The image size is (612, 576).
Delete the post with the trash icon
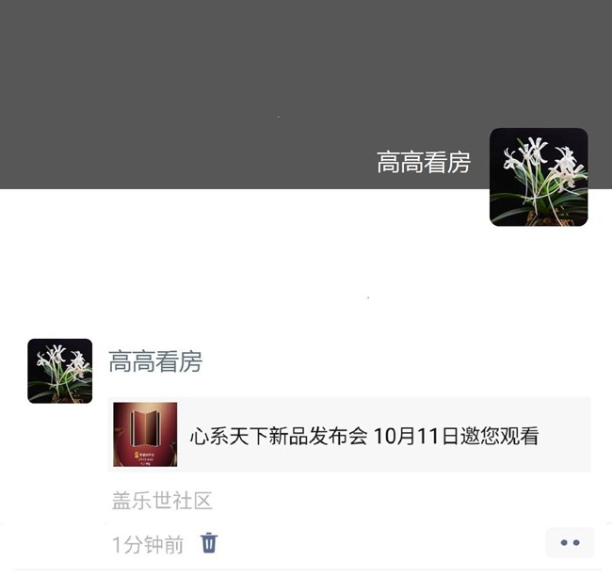[209, 542]
